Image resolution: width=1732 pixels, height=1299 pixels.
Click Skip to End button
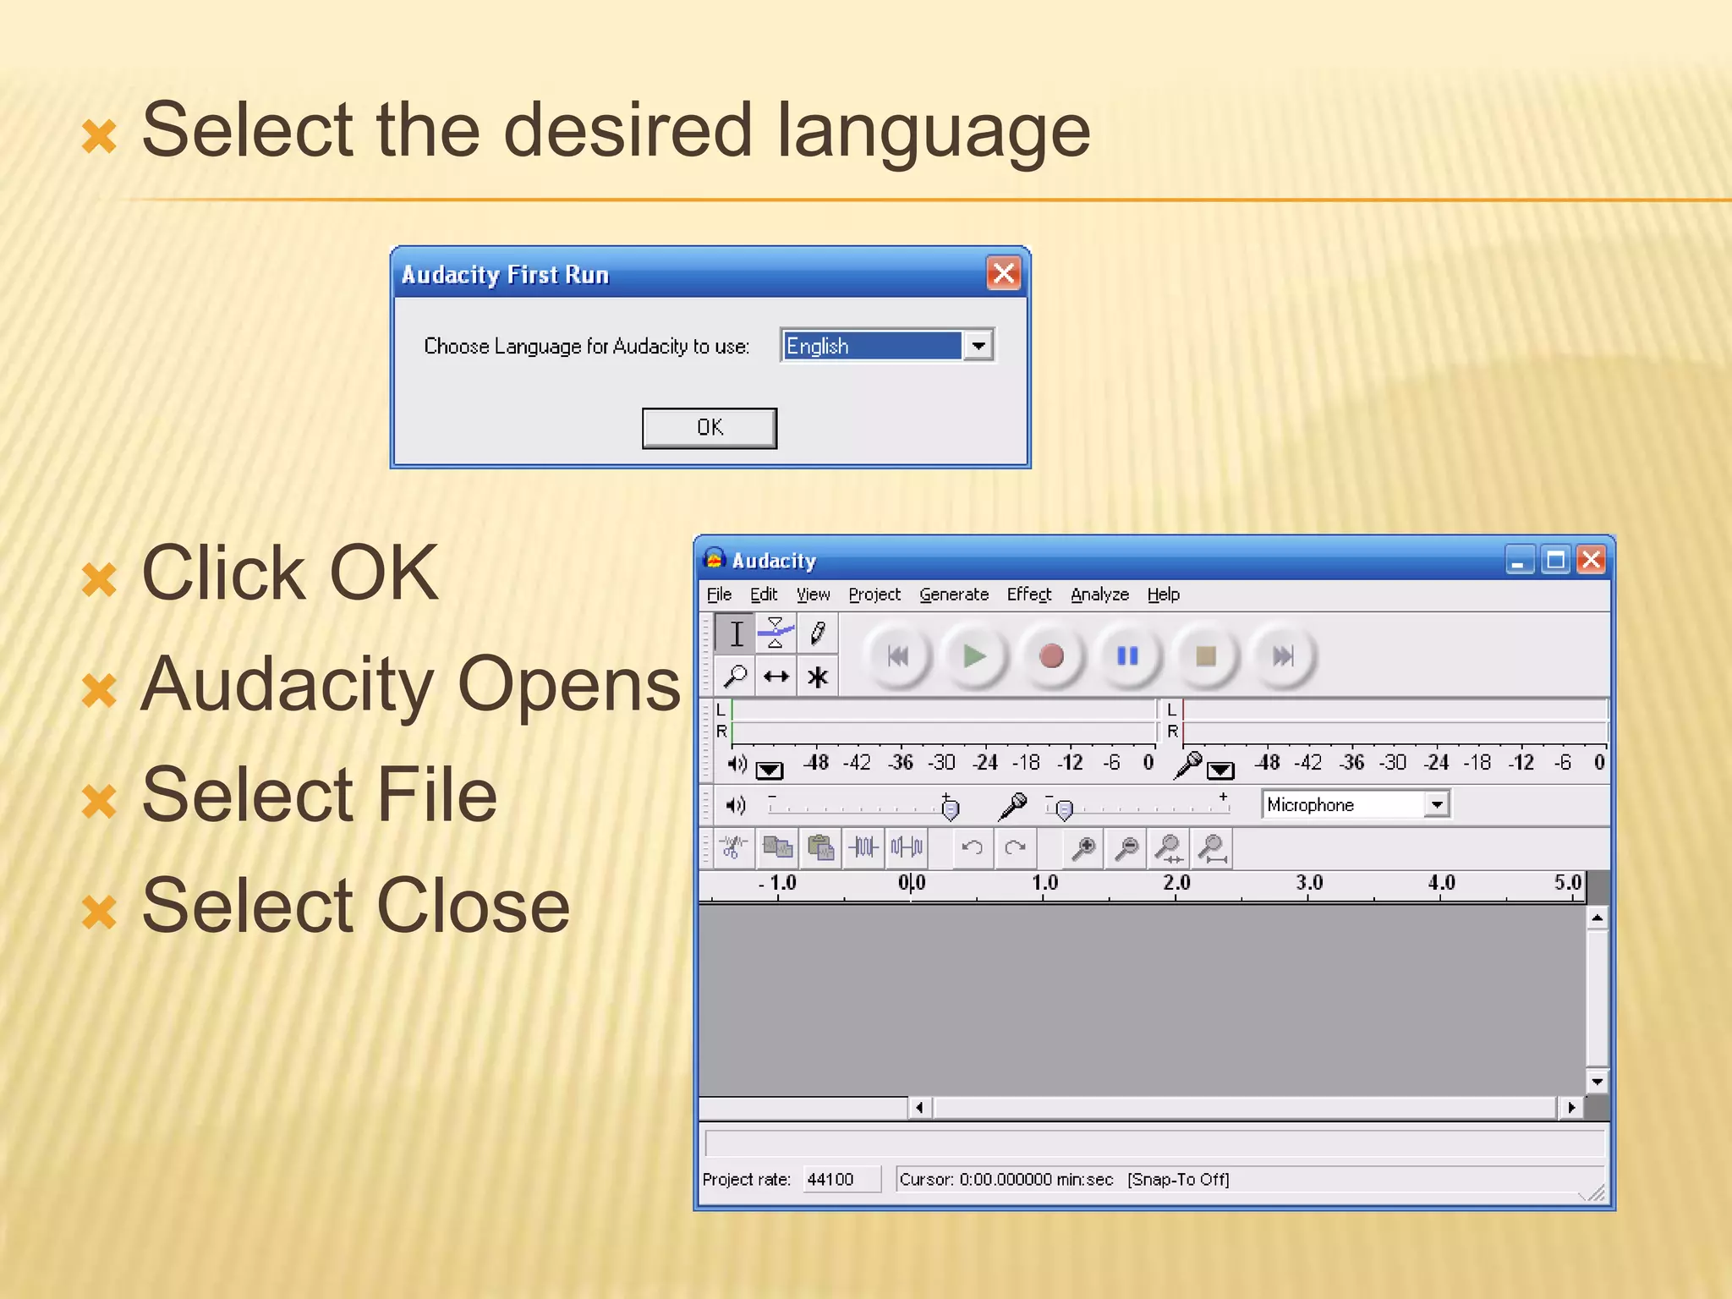click(x=1282, y=655)
